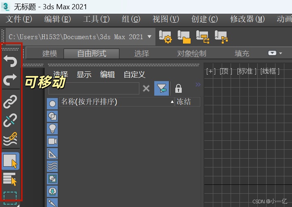
Task: Toggle display of cameras filter icon
Action: click(53, 141)
